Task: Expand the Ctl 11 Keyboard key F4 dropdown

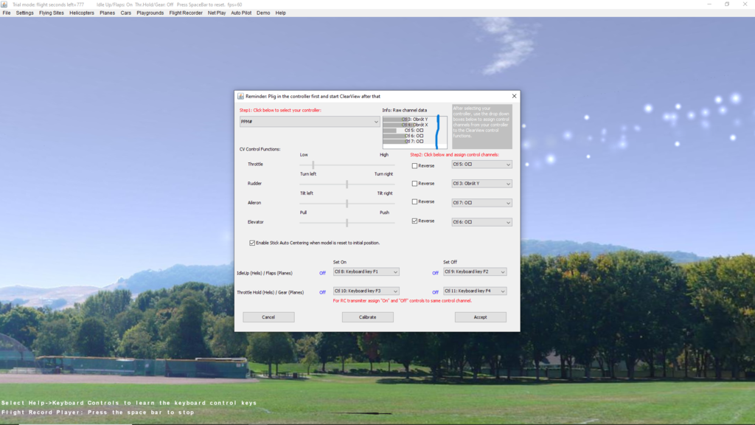Action: pos(475,291)
